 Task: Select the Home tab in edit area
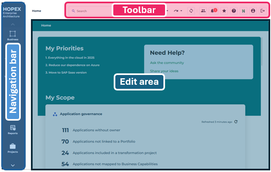pyautogui.click(x=46, y=25)
